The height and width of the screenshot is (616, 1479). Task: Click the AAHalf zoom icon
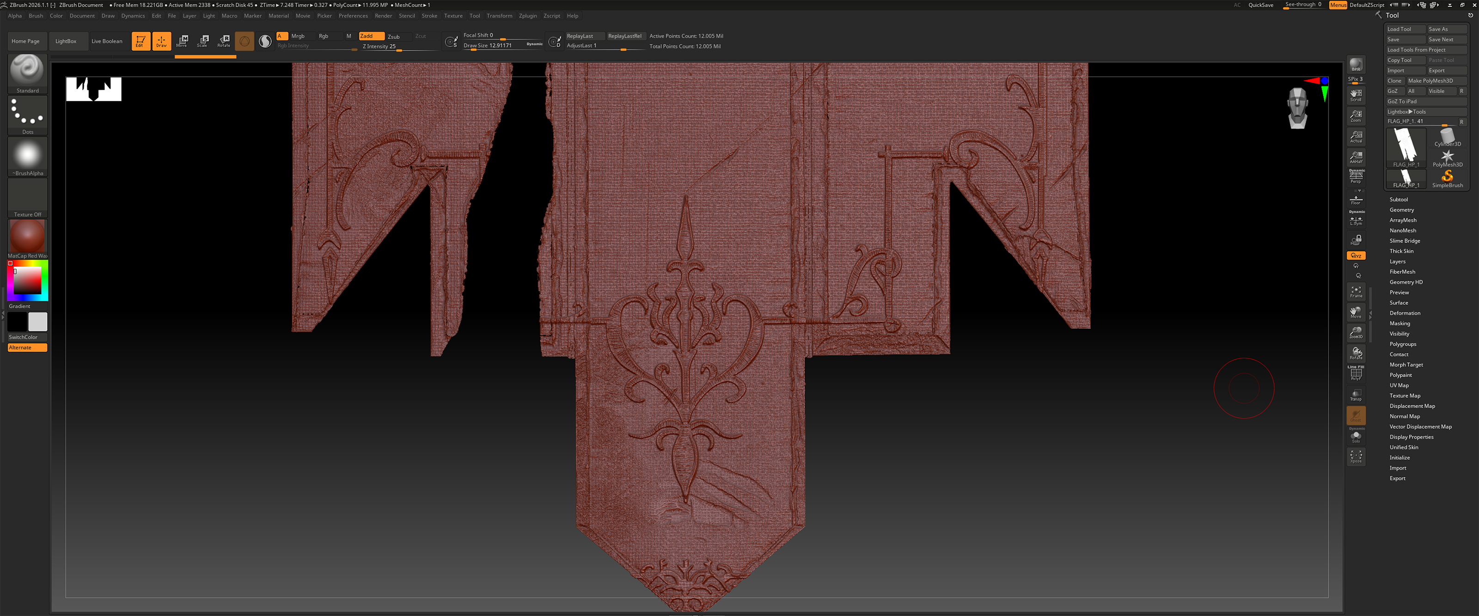(1356, 157)
